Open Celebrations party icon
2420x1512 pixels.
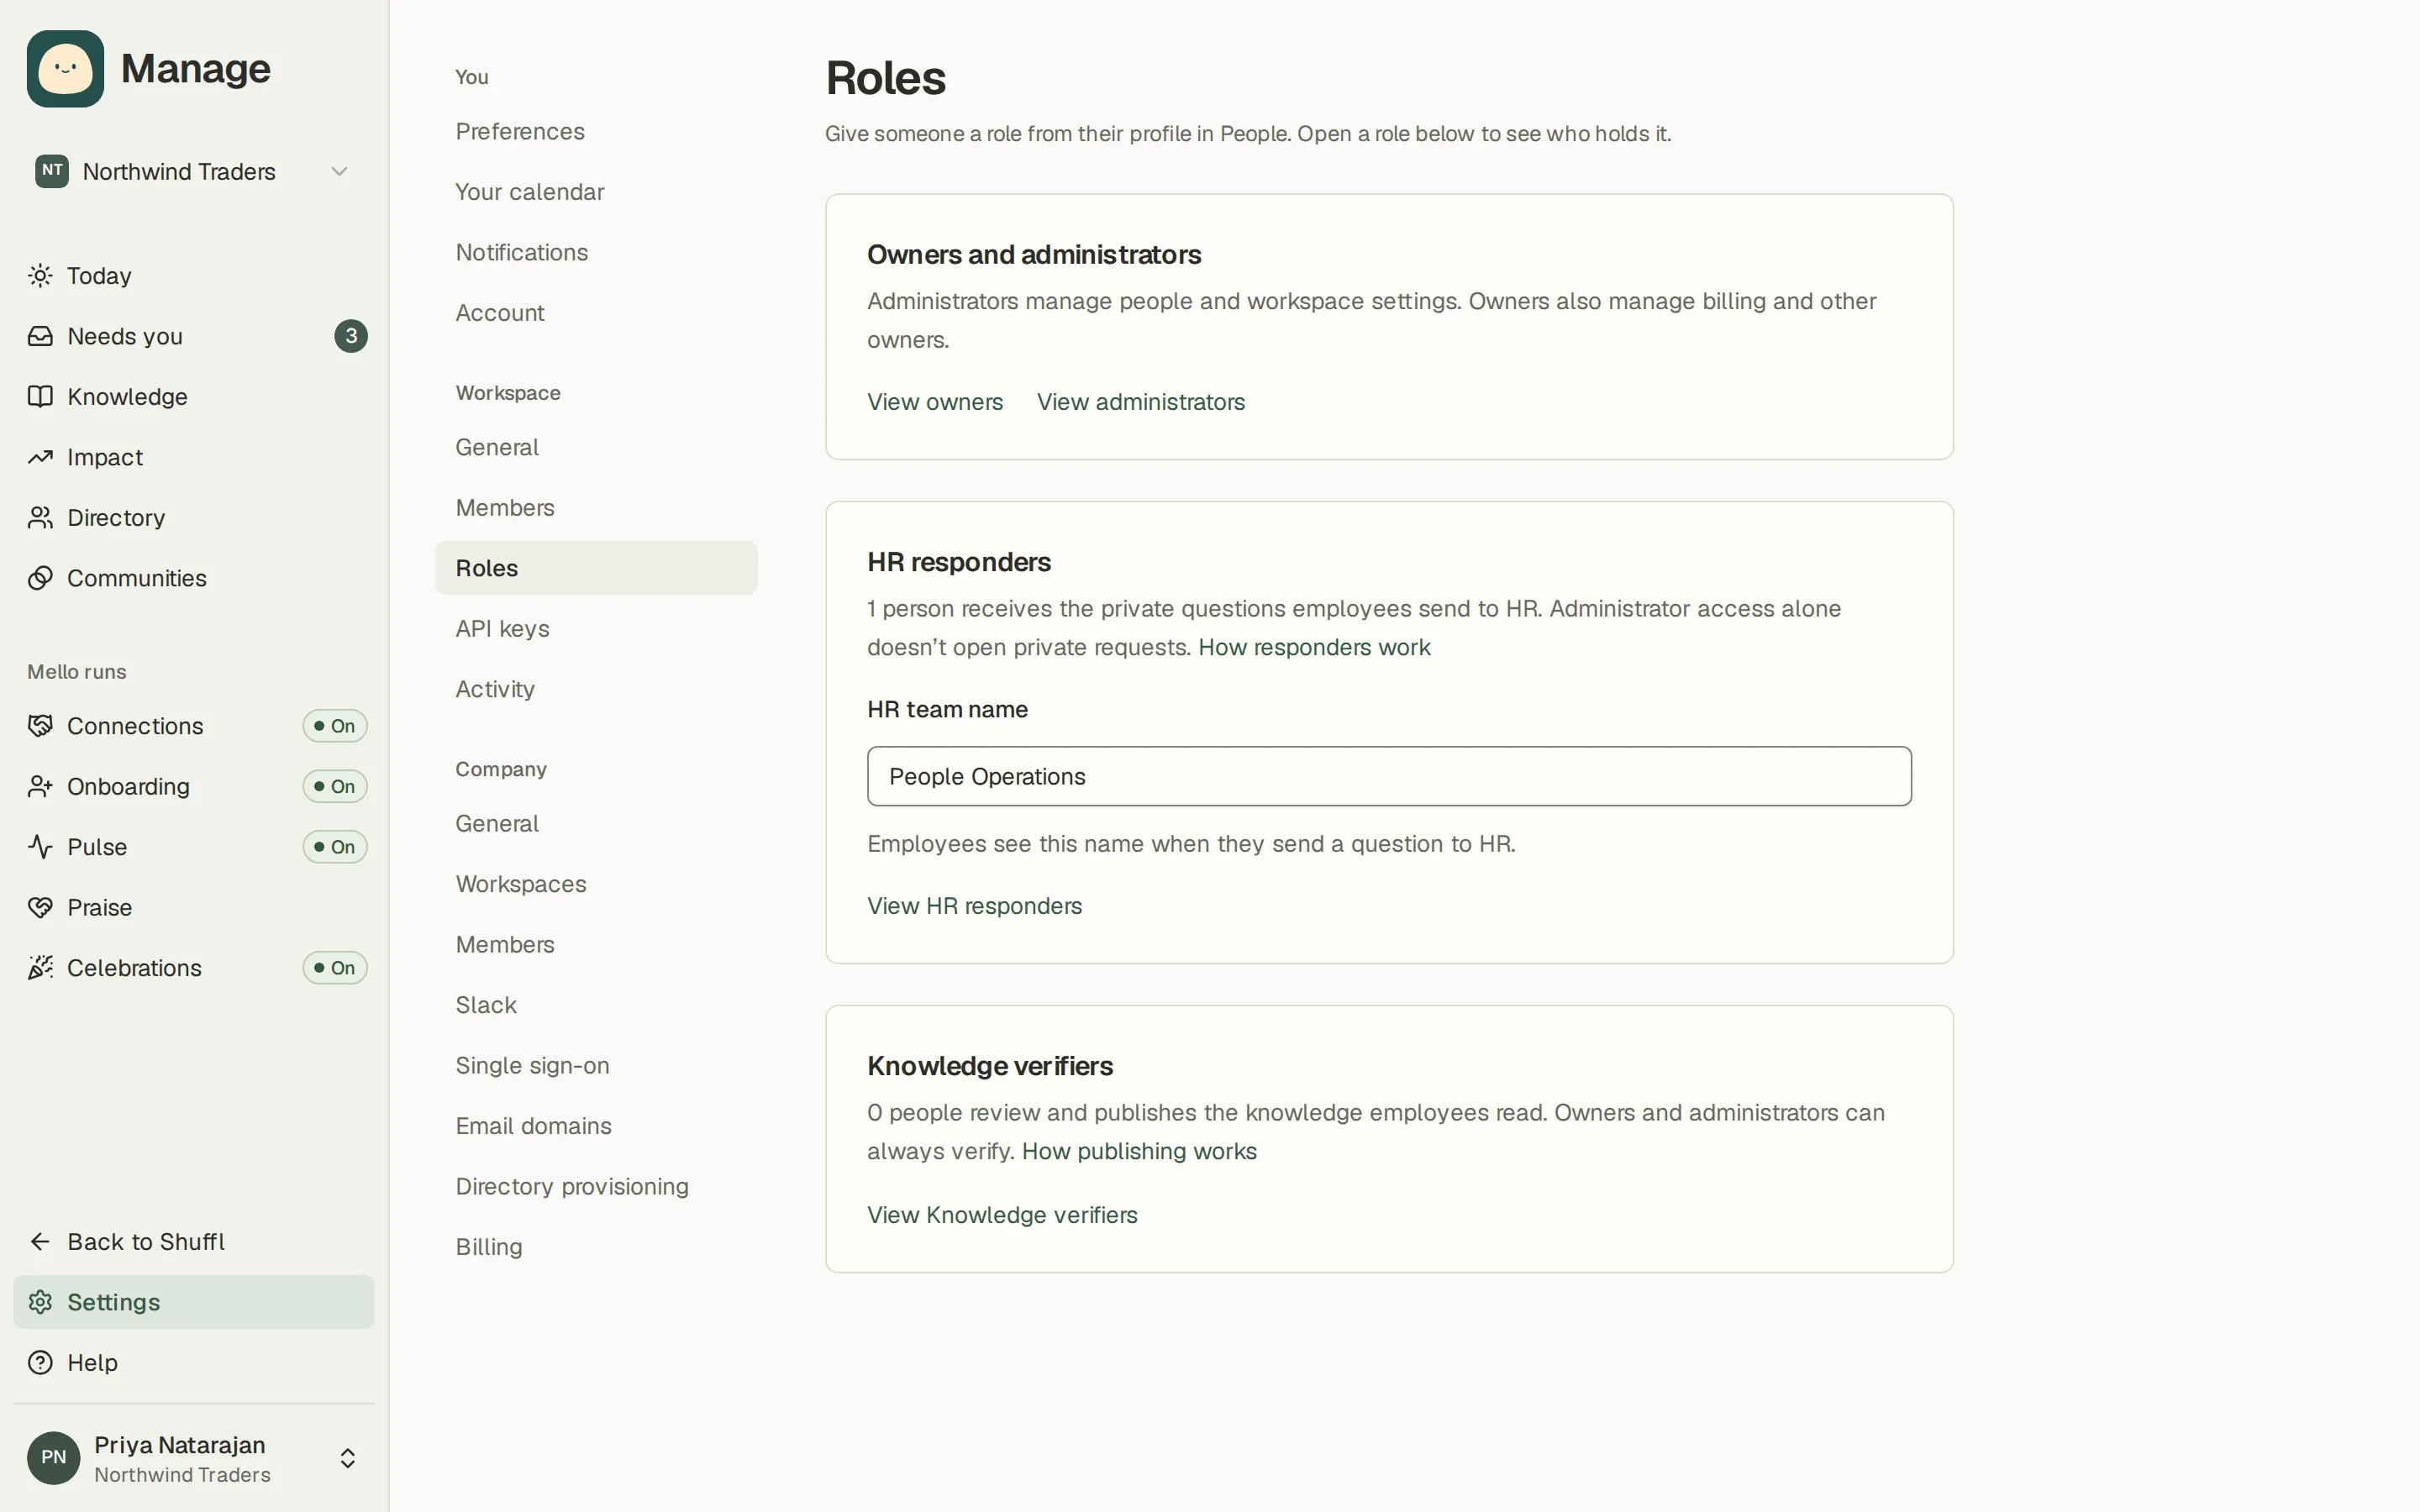point(40,968)
